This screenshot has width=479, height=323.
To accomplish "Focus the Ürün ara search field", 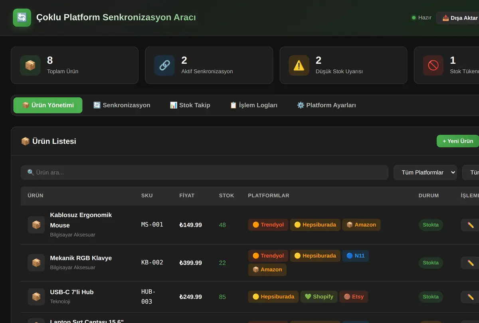I will (204, 172).
